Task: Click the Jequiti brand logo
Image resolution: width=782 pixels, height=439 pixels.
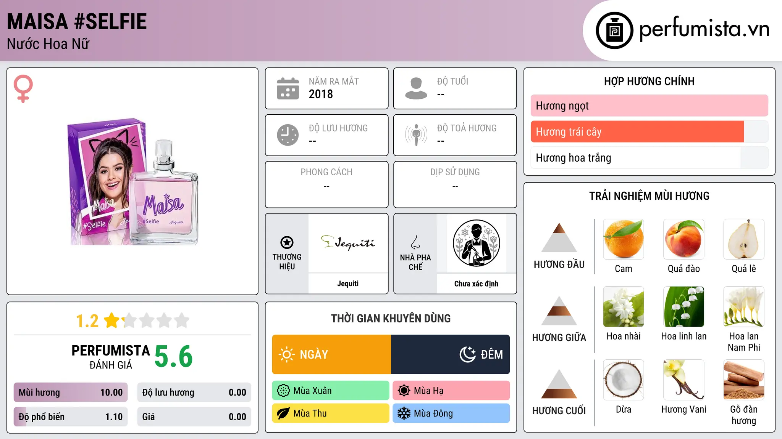Action: point(348,242)
